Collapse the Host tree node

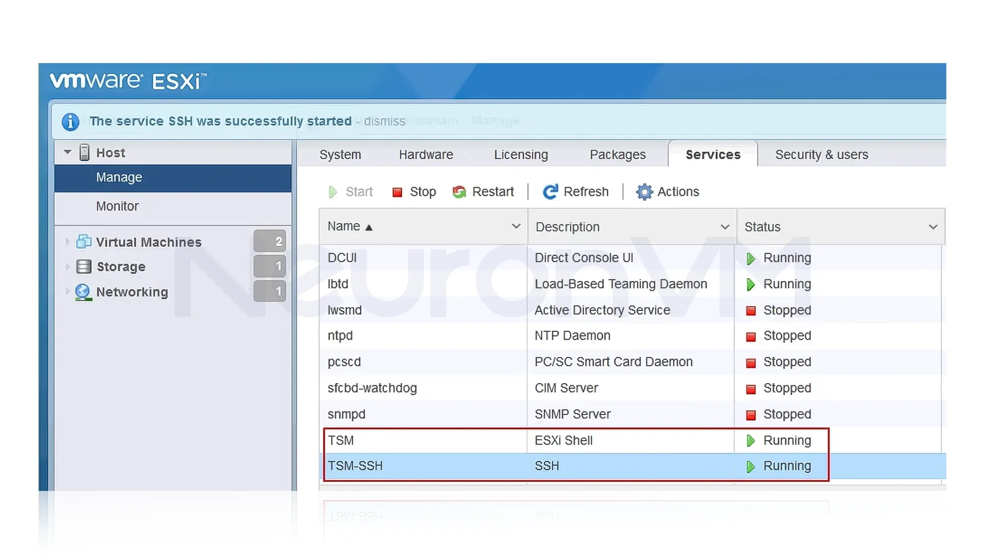pyautogui.click(x=67, y=152)
